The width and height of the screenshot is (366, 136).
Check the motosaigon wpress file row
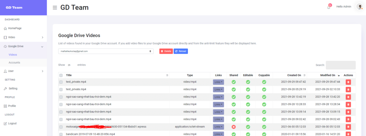(61, 127)
